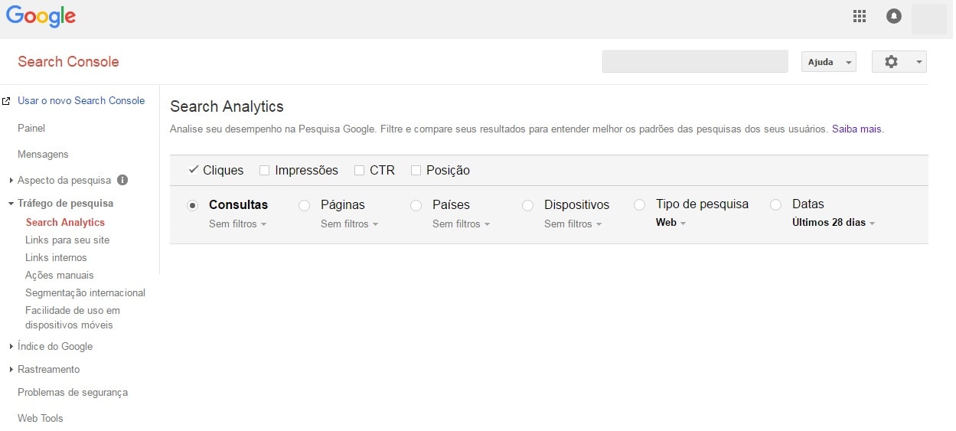Open Painel in the sidebar

tap(31, 128)
